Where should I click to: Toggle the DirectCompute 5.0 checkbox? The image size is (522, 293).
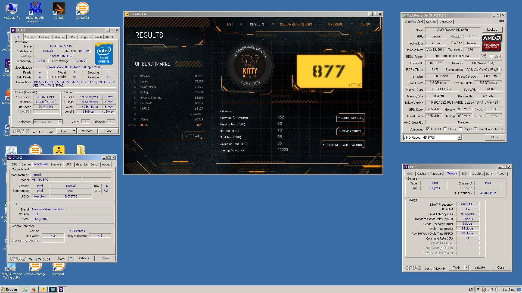(x=475, y=129)
